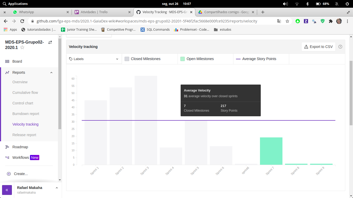Bookmark this page with star icon
This screenshot has width=353, height=198.
tap(287, 21)
